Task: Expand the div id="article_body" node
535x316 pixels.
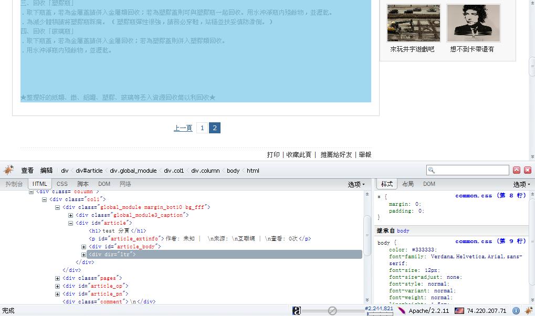Action: pyautogui.click(x=83, y=247)
